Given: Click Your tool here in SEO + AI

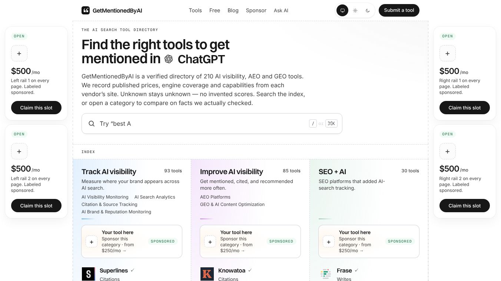Looking at the screenshot, I should pos(355,232).
